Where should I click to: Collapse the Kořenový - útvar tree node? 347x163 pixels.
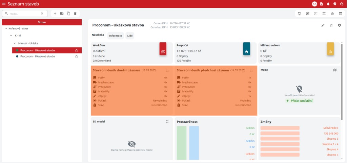[6, 29]
